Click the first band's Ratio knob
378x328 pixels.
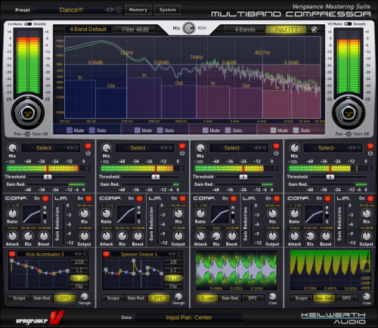[x=12, y=214]
